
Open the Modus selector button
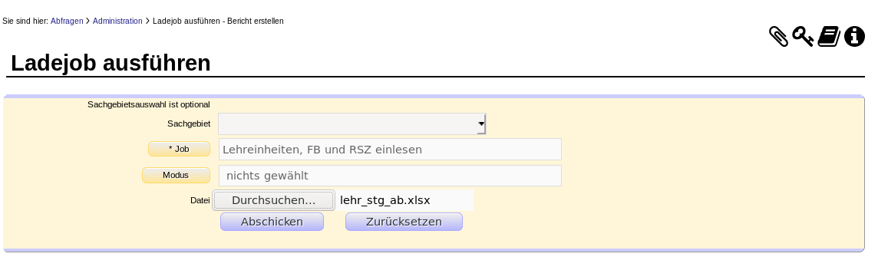176,175
